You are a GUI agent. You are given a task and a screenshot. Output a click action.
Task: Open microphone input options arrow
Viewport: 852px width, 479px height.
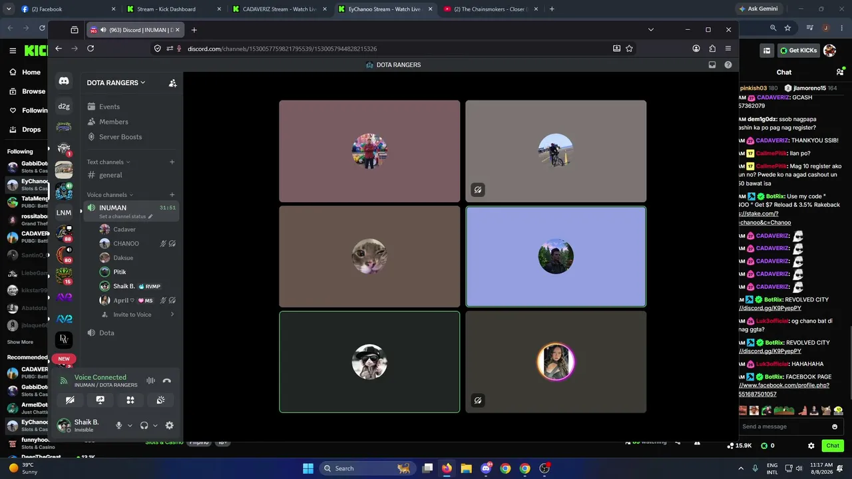tap(130, 426)
